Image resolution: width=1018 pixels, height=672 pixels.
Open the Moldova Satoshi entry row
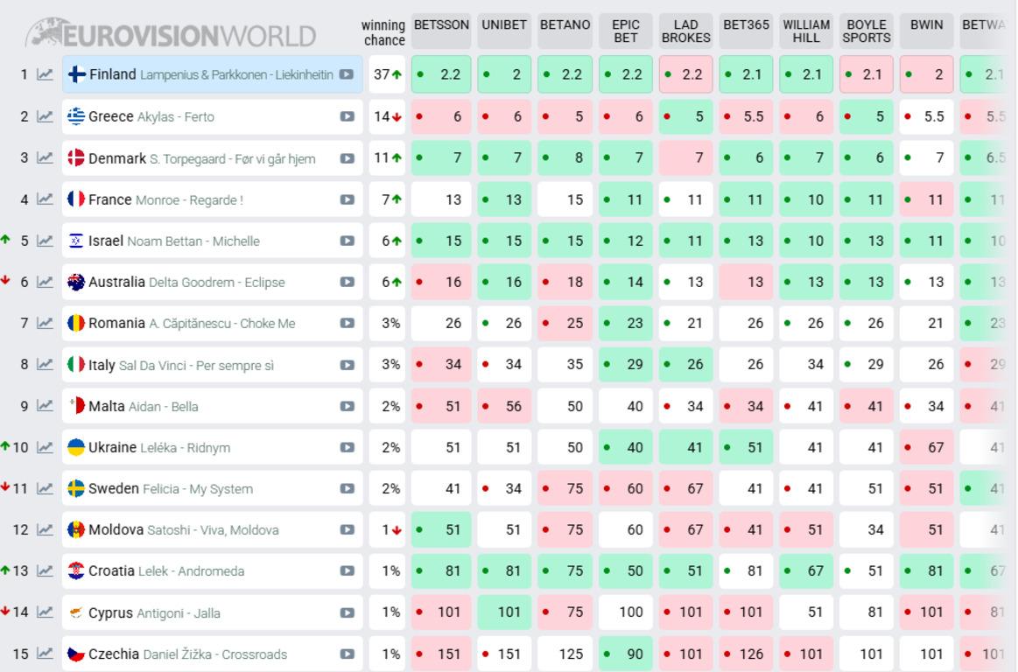tap(213, 529)
